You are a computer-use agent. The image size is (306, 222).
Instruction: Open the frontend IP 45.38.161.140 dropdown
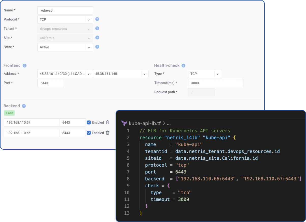tap(121, 74)
